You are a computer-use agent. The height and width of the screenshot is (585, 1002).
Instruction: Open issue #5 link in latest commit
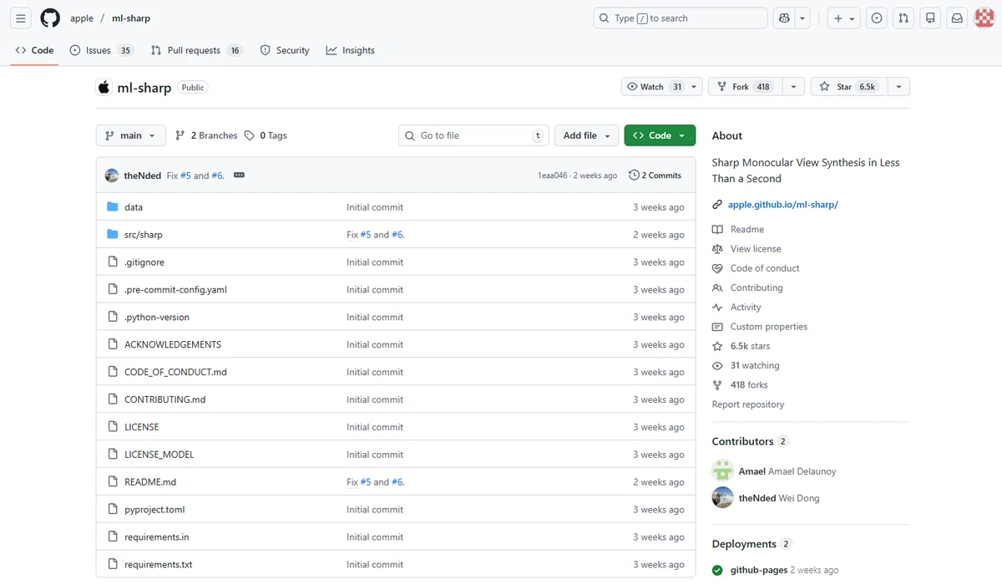click(x=185, y=175)
